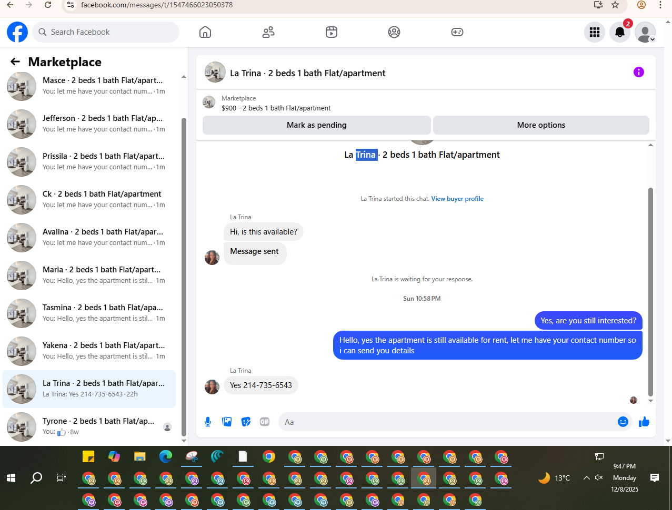This screenshot has height=510, width=672.
Task: Click the "Yes, are you still interested?" message
Action: point(588,321)
